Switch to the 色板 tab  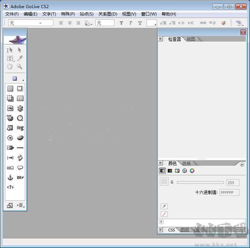click(x=187, y=163)
